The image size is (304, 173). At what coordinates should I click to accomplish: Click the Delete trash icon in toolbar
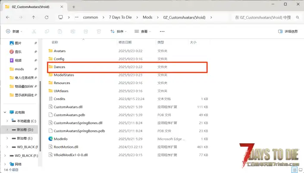tap(99, 31)
